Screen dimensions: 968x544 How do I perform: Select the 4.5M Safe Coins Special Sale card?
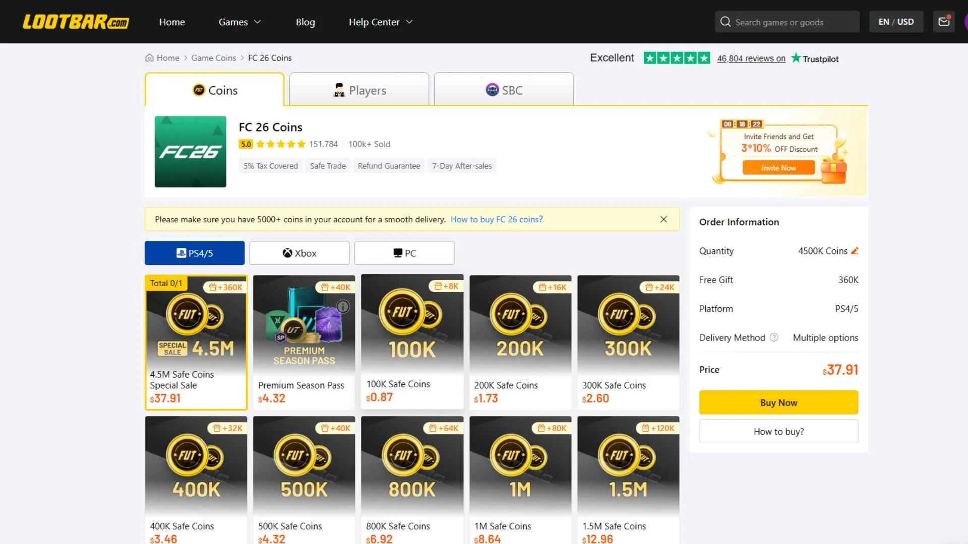coord(196,343)
